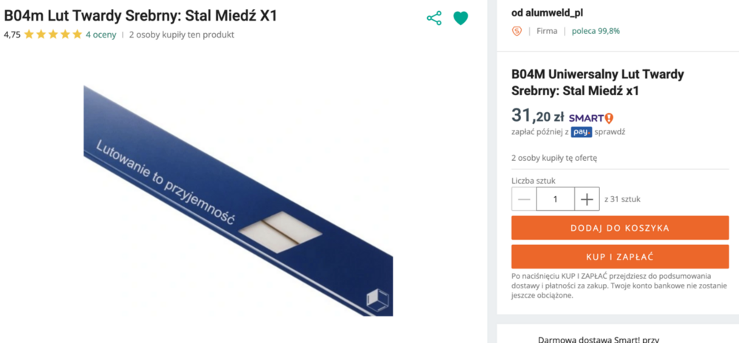Click the "poleca 99,8%" seller rating link
739x343 pixels.
click(596, 31)
